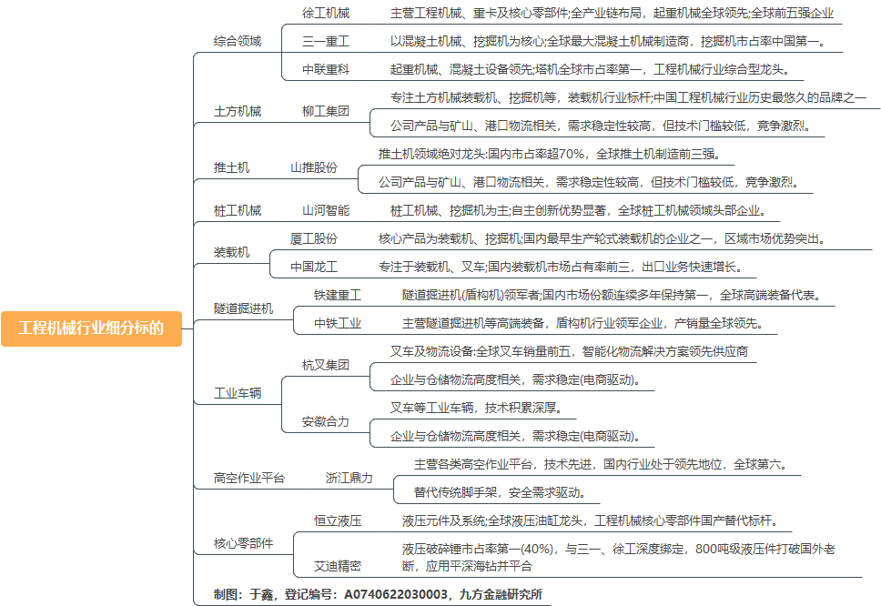Click the credit line 制图：于鑫，登记编号
This screenshot has width=881, height=606.
378,594
